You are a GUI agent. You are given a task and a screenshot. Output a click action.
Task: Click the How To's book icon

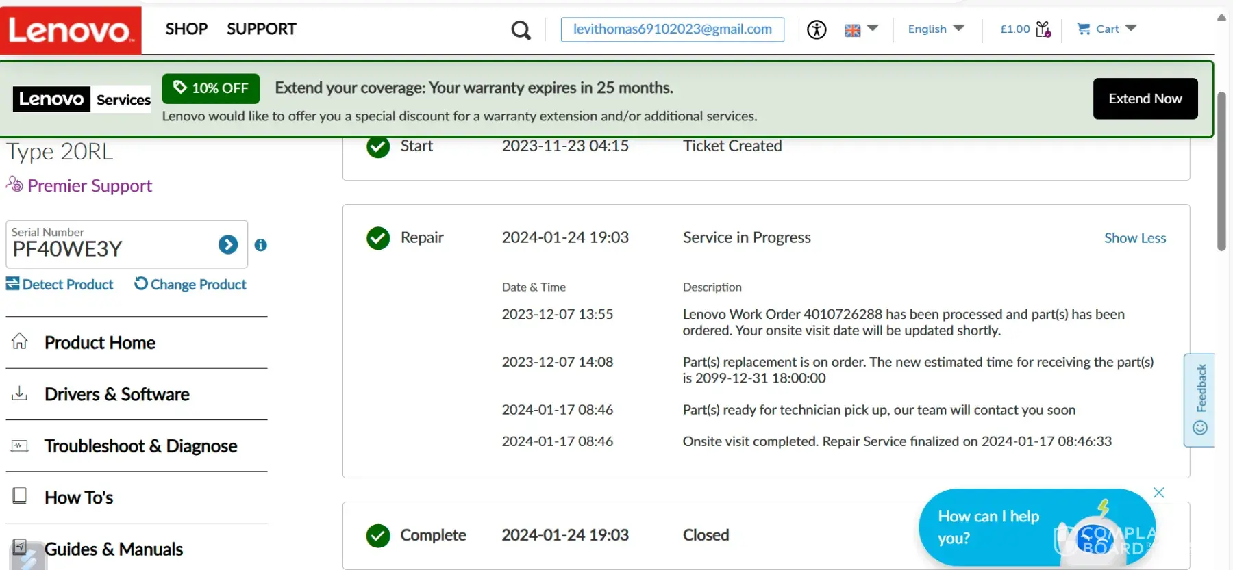point(20,495)
